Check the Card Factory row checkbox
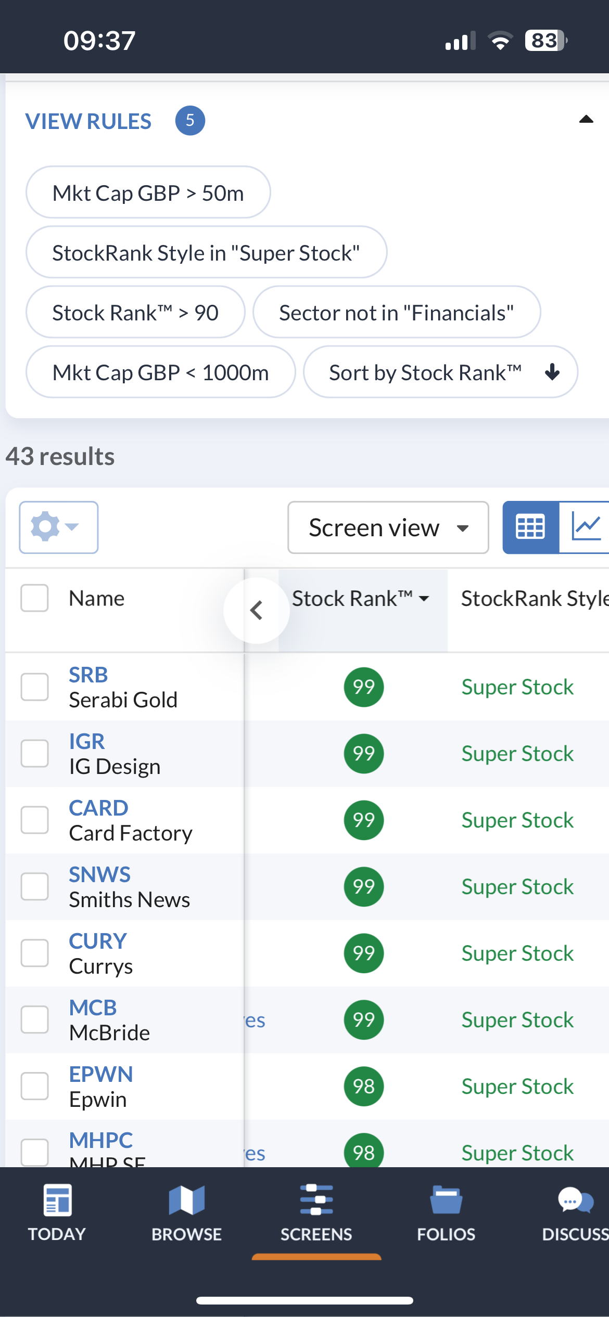The image size is (609, 1317). click(34, 820)
